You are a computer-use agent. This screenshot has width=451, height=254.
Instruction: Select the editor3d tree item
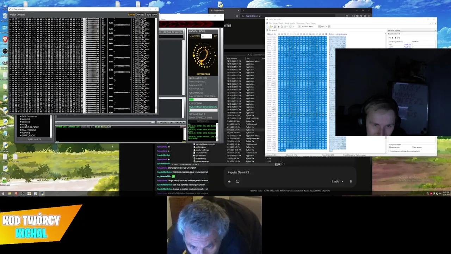coord(26,122)
